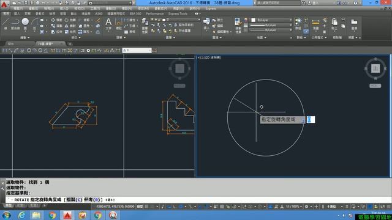Image resolution: width=392 pixels, height=220 pixels.
Task: Click the Rotate tool in Modify panel
Action: tap(70, 20)
